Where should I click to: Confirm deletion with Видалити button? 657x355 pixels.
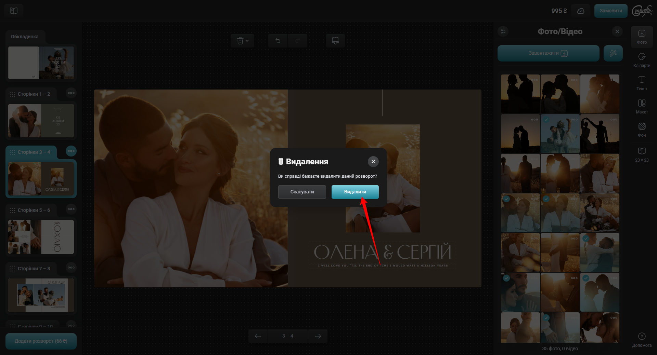pos(355,192)
